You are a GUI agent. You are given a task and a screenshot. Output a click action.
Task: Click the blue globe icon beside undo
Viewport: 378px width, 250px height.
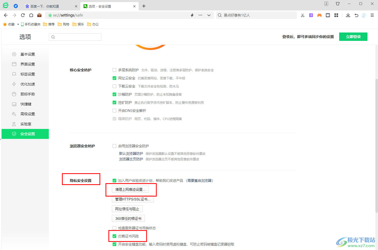coord(364,15)
